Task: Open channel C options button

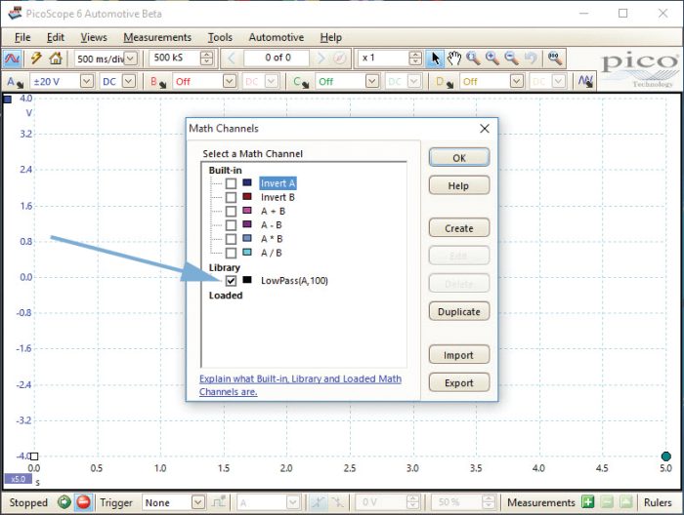Action: point(301,82)
